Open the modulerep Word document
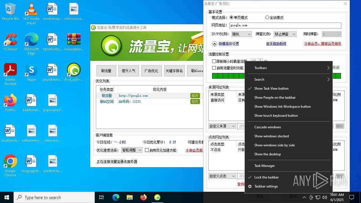The width and height of the screenshot is (361, 203). pos(52,11)
